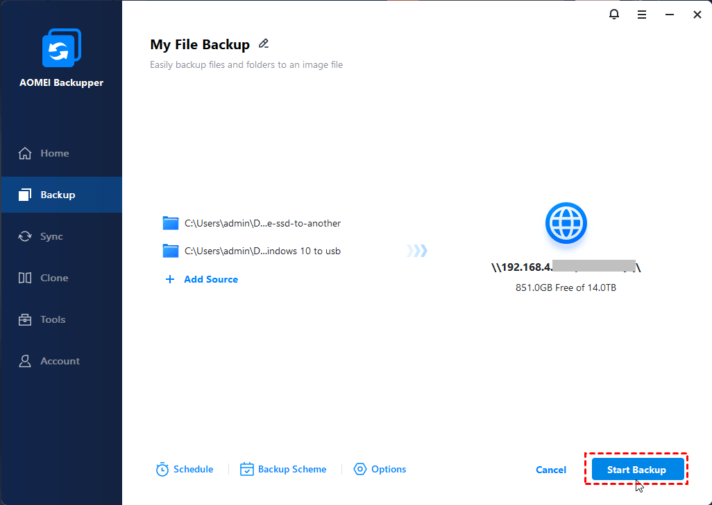Close the AOMEI Backupper window
712x505 pixels.
point(697,15)
